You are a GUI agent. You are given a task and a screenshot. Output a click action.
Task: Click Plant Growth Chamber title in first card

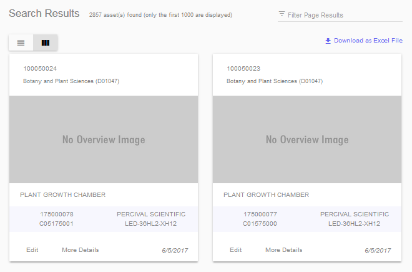click(x=62, y=195)
